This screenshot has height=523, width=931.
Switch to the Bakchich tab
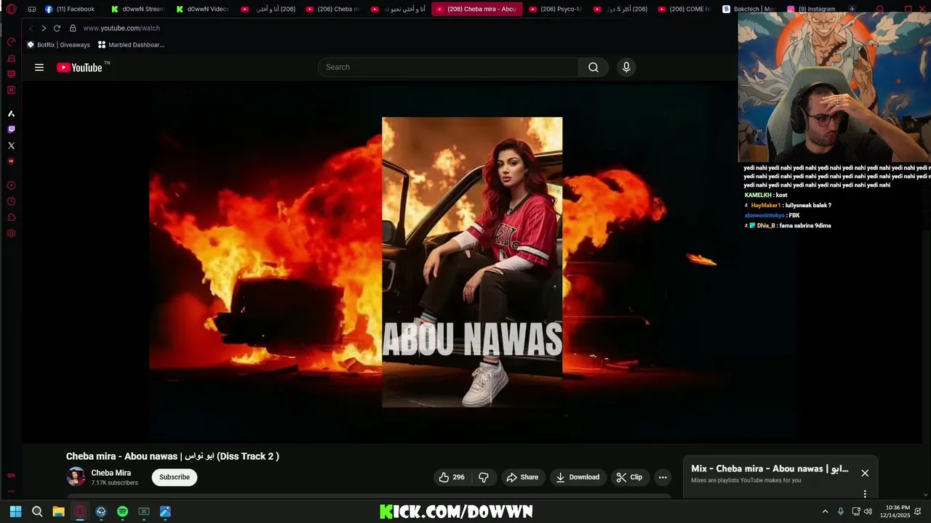tap(749, 9)
